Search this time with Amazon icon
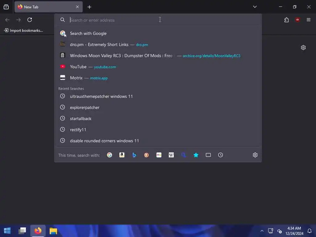The height and width of the screenshot is (237, 316). 122,155
